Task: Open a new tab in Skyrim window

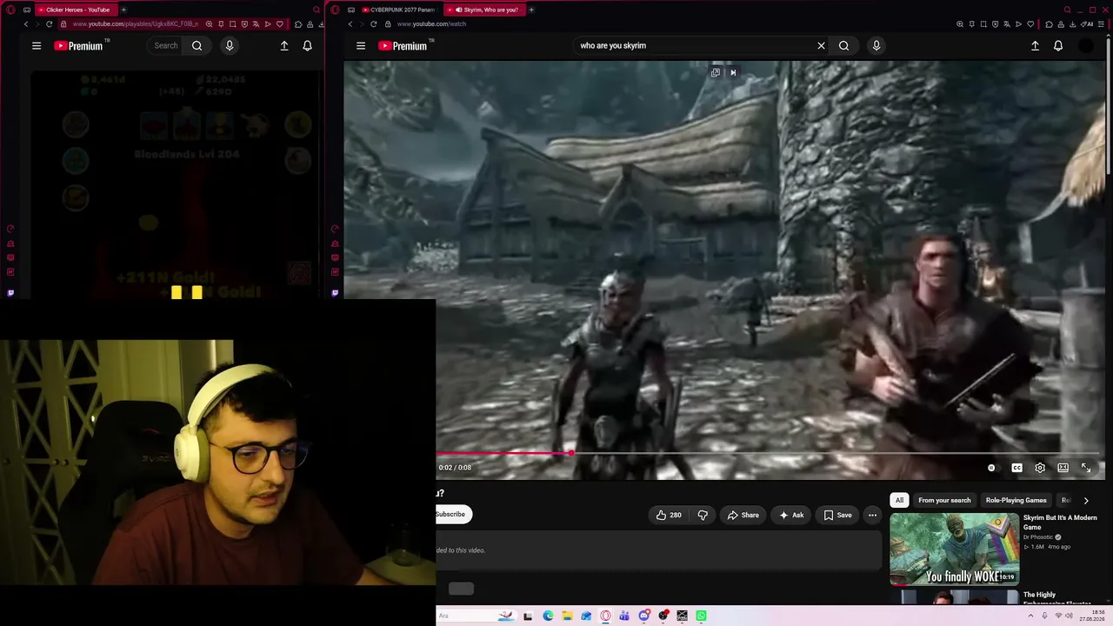Action: coord(531,10)
